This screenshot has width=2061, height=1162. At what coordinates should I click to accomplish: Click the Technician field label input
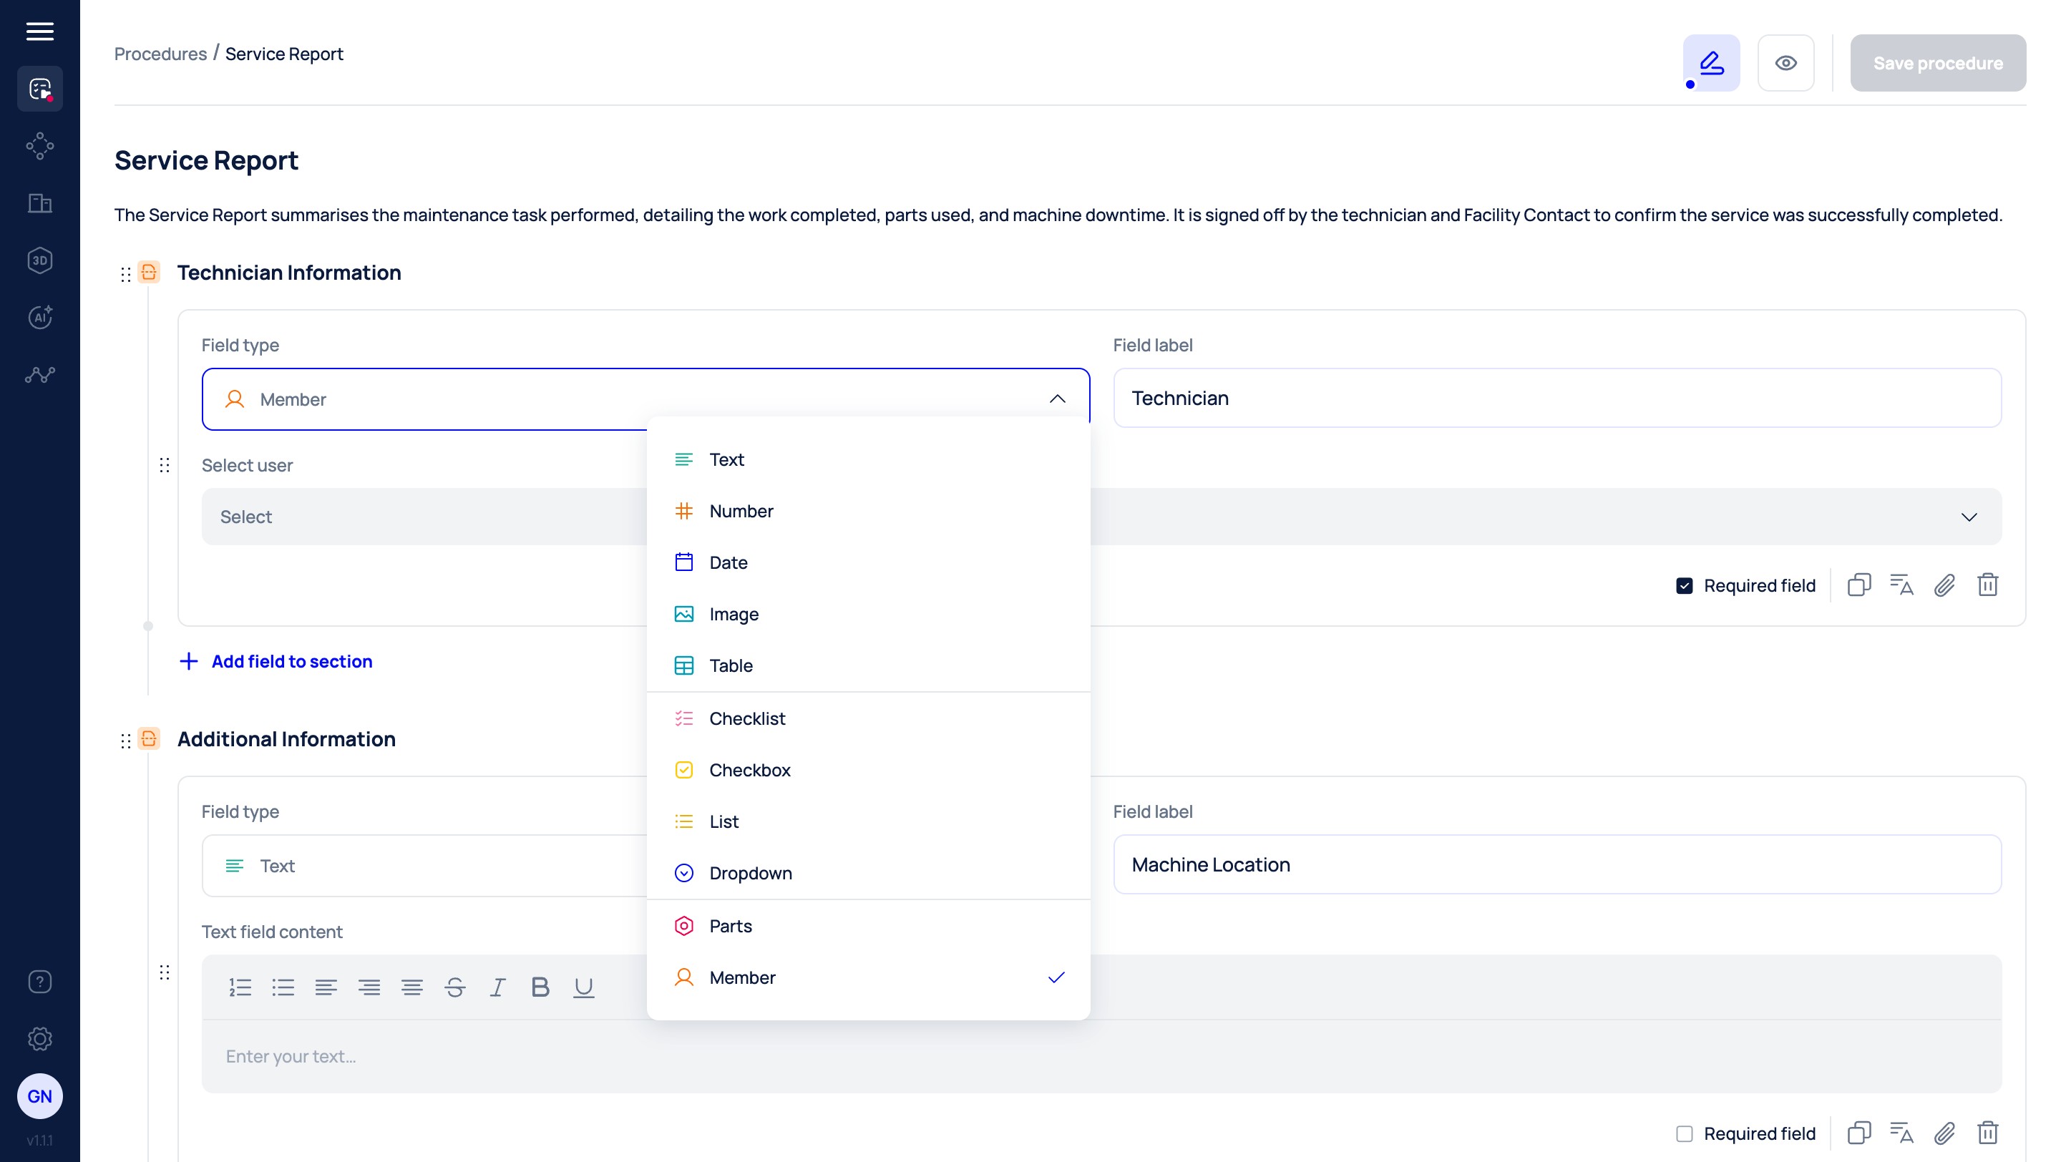click(x=1556, y=397)
